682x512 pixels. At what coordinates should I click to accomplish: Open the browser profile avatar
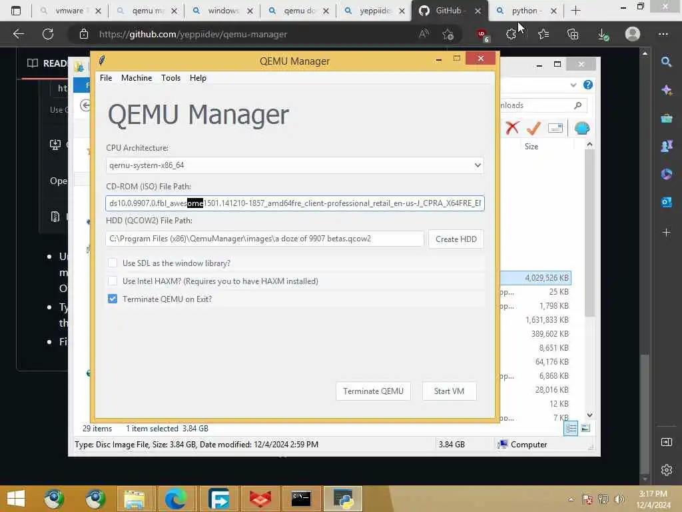point(633,34)
